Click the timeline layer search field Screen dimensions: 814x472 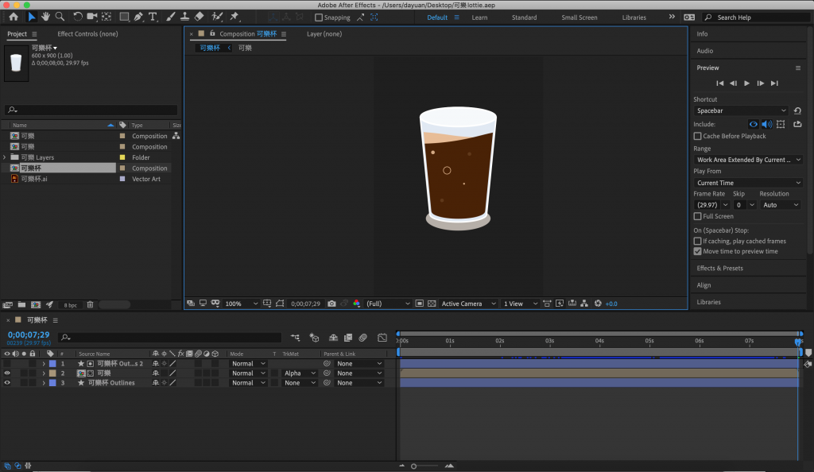coord(171,338)
